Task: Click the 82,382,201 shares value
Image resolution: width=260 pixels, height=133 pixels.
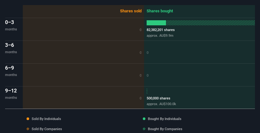Action: (x=161, y=30)
